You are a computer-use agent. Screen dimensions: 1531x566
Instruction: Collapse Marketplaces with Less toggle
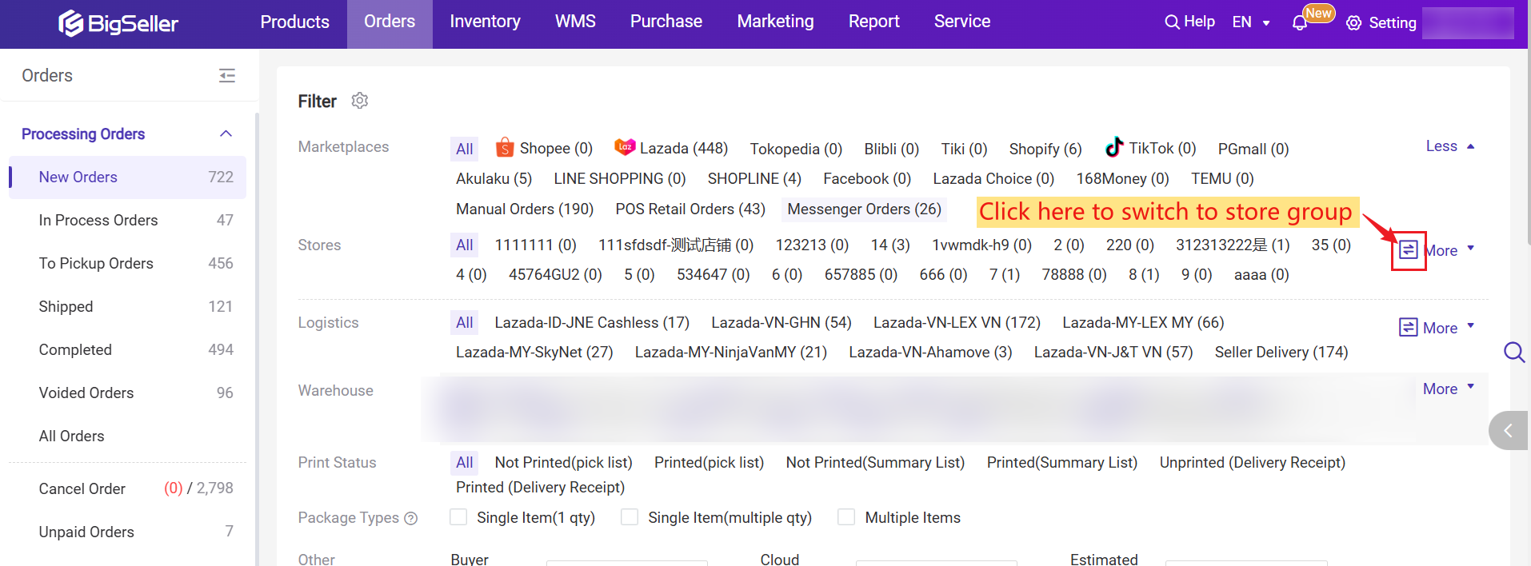1450,146
